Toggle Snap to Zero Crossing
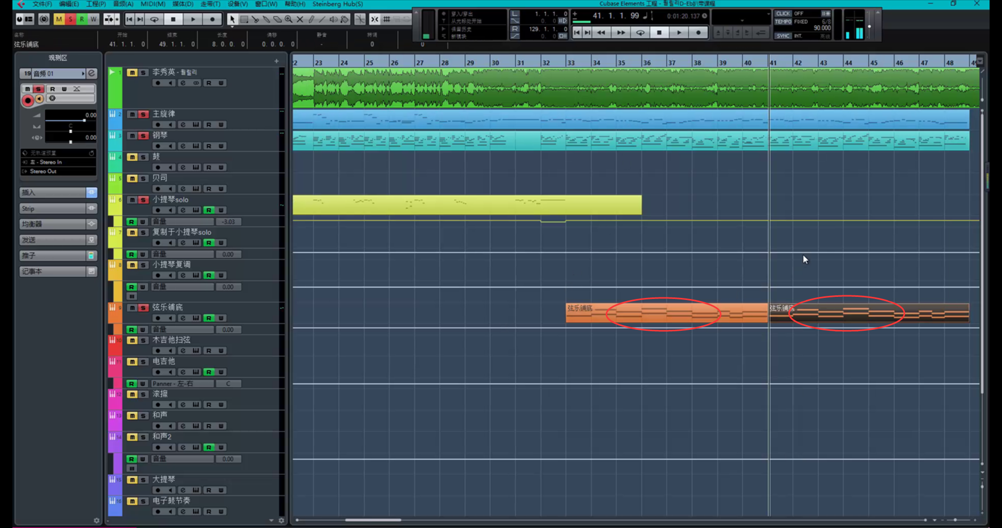Image resolution: width=1002 pixels, height=528 pixels. (360, 19)
